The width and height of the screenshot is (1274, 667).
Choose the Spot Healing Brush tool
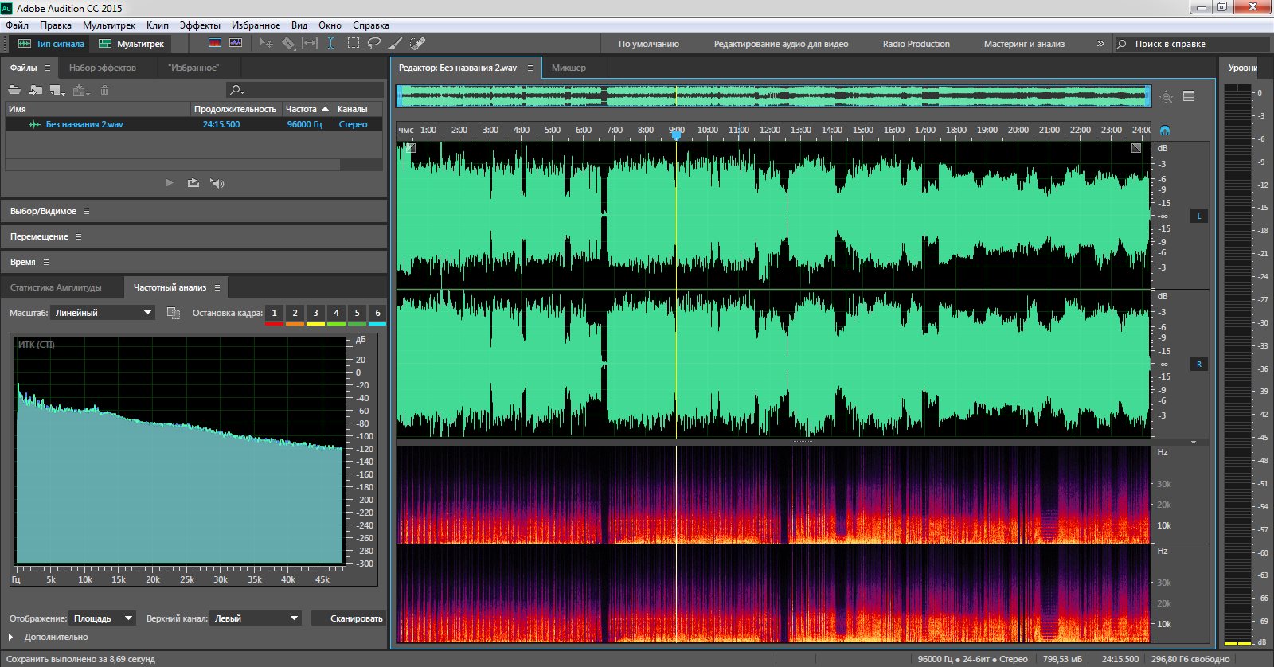tap(417, 44)
